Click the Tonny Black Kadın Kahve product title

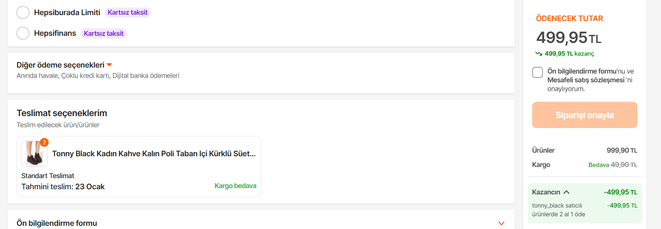[154, 154]
